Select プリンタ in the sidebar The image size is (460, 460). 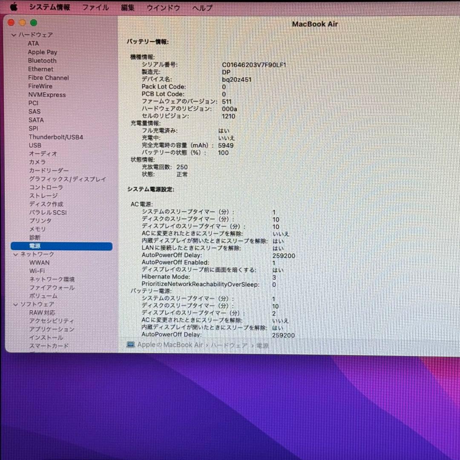coord(40,221)
